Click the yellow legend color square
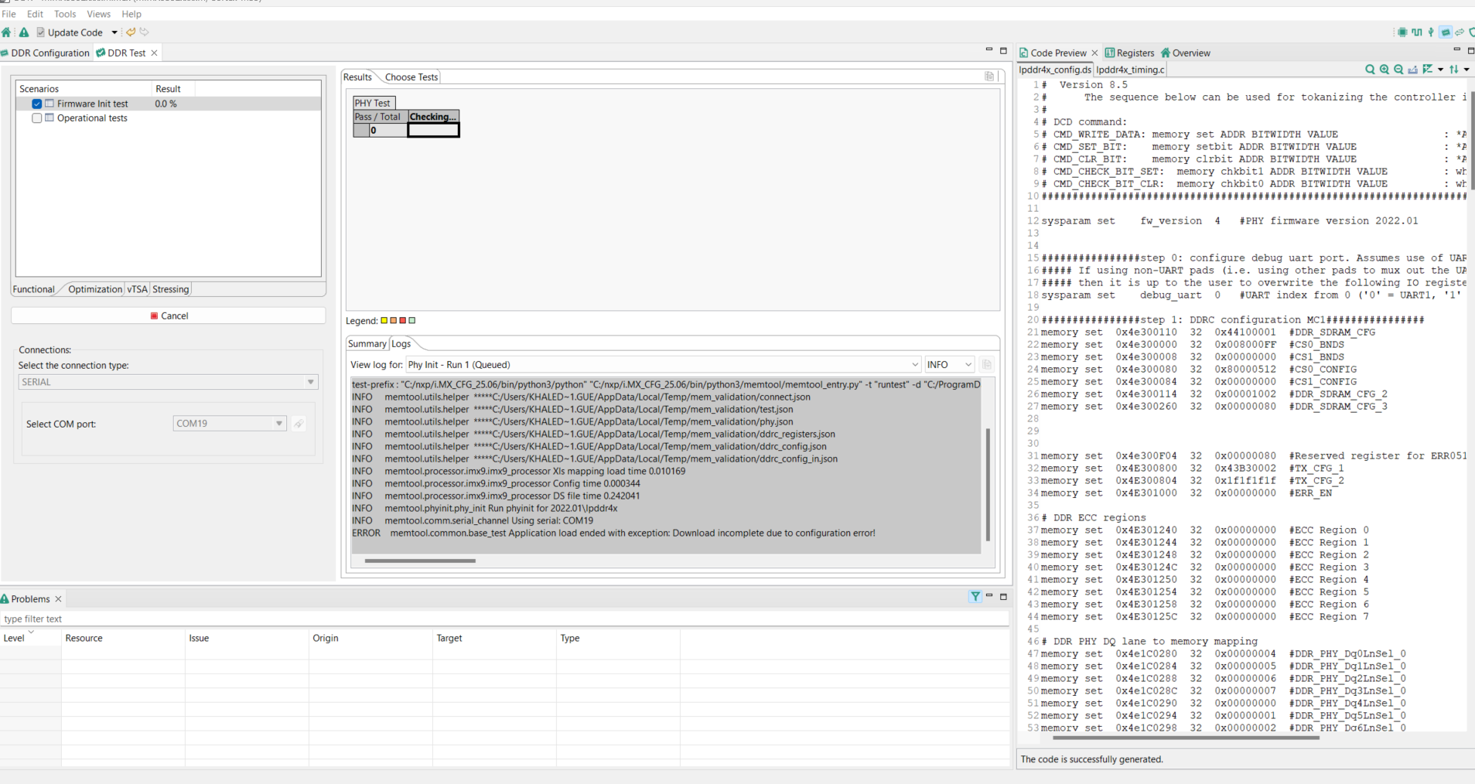 click(384, 320)
